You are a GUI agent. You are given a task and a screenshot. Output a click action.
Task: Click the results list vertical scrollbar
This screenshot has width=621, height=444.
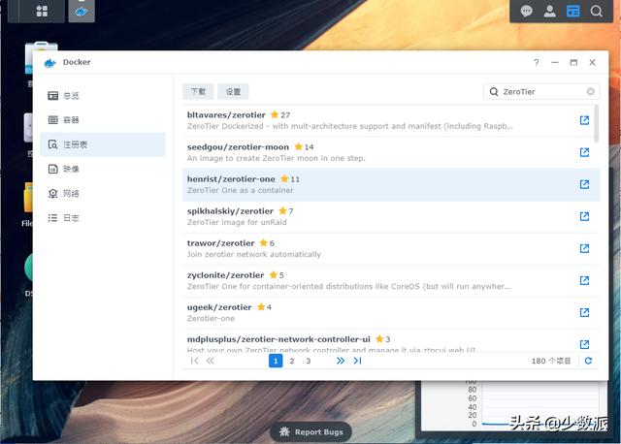(x=597, y=123)
